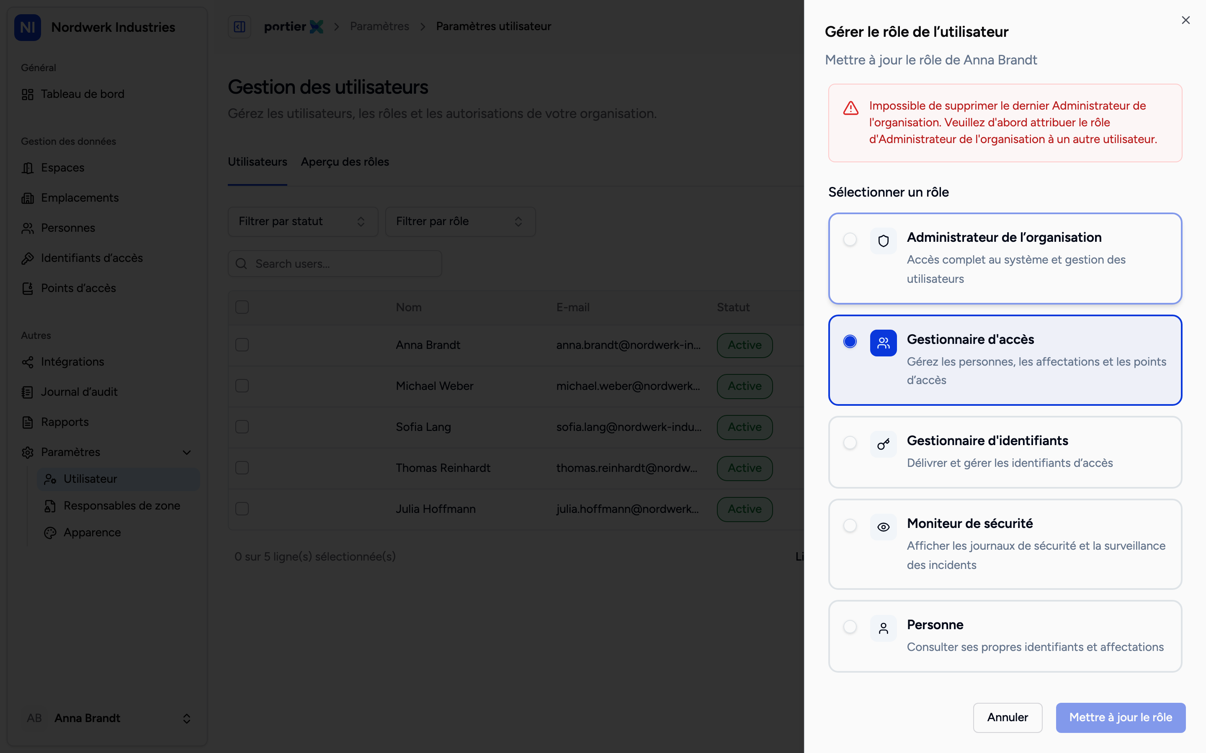1206x753 pixels.
Task: Open Responsables de zone menu item
Action: coord(119,506)
